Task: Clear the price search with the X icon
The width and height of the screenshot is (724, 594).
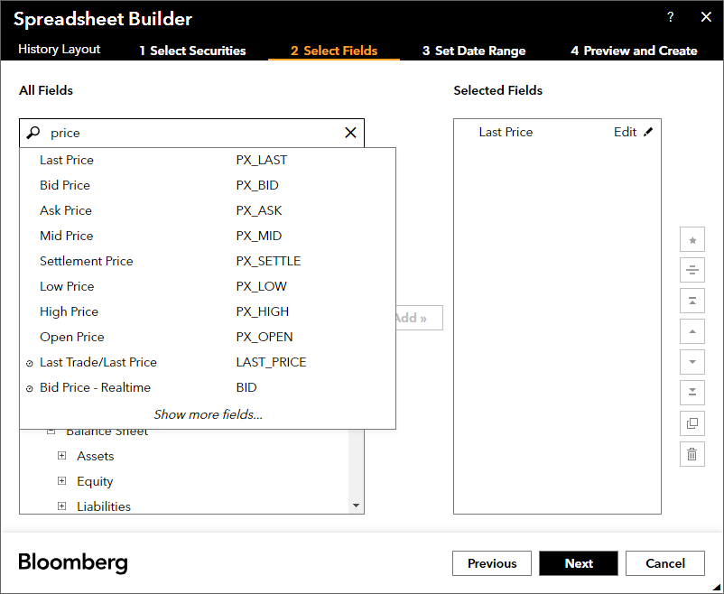Action: tap(350, 132)
